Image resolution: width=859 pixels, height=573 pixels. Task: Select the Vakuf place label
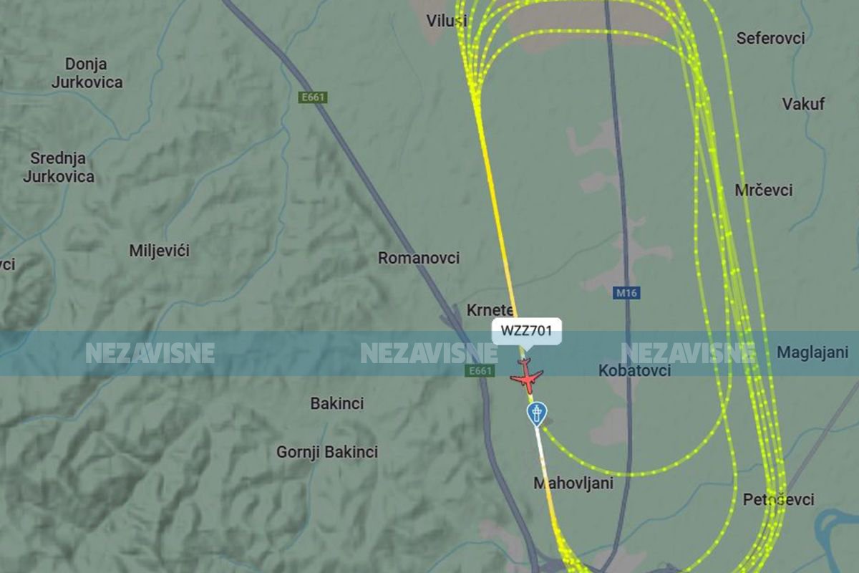click(x=803, y=104)
